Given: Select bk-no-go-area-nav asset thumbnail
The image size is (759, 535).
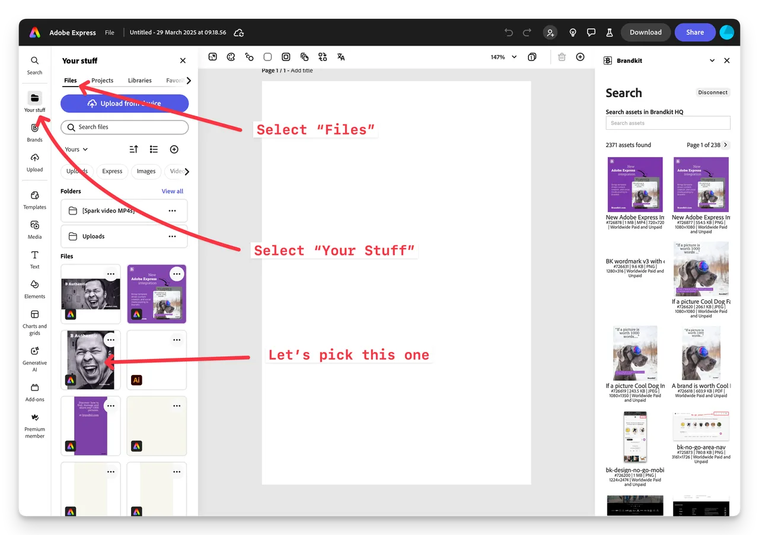Looking at the screenshot, I should [701, 425].
